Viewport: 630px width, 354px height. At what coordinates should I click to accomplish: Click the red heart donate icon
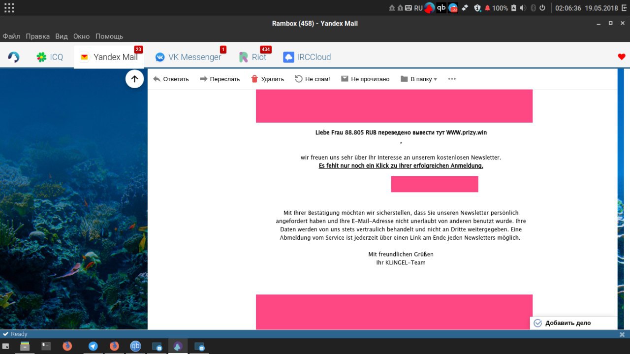pyautogui.click(x=622, y=57)
